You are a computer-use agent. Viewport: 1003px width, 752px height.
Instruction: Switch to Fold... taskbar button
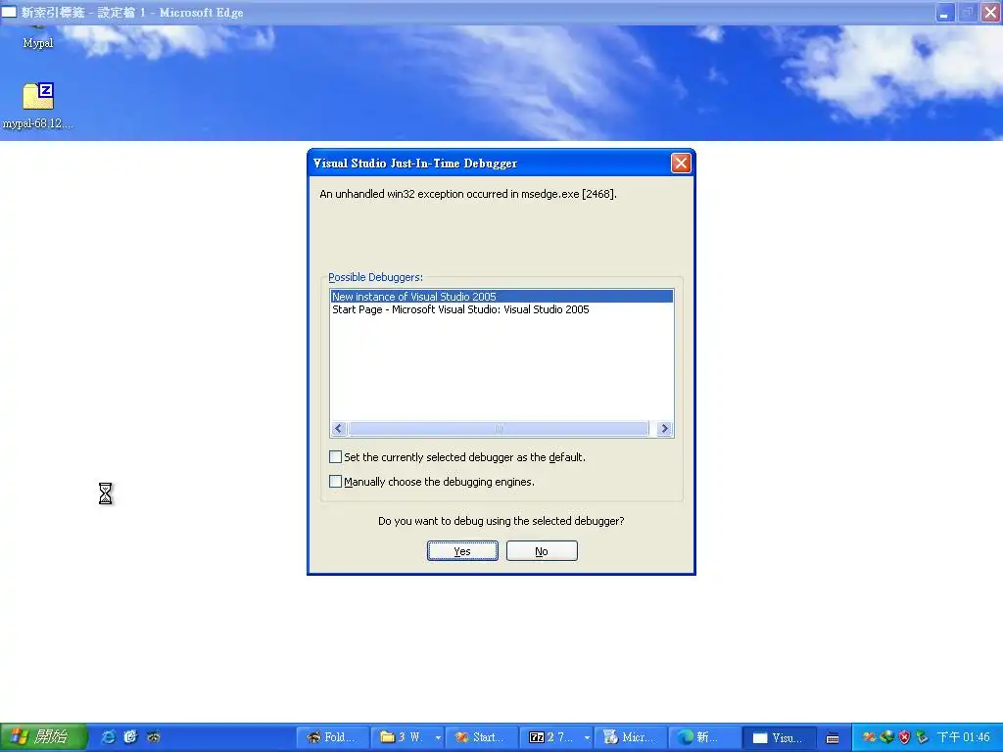click(333, 737)
